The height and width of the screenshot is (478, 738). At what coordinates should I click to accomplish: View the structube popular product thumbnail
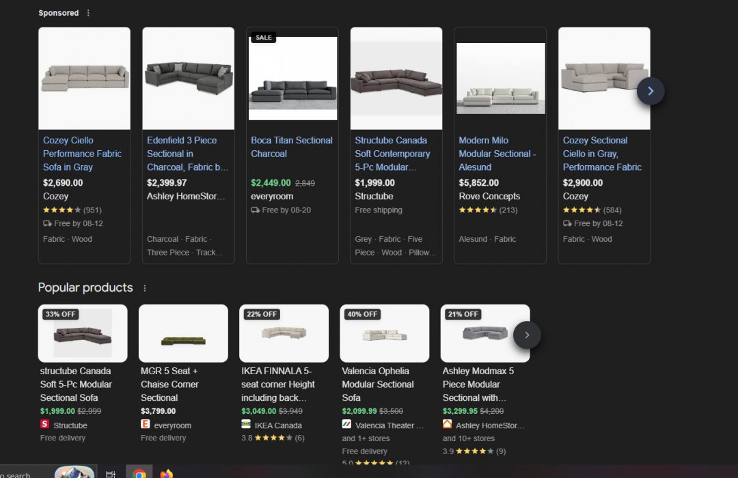click(x=83, y=333)
